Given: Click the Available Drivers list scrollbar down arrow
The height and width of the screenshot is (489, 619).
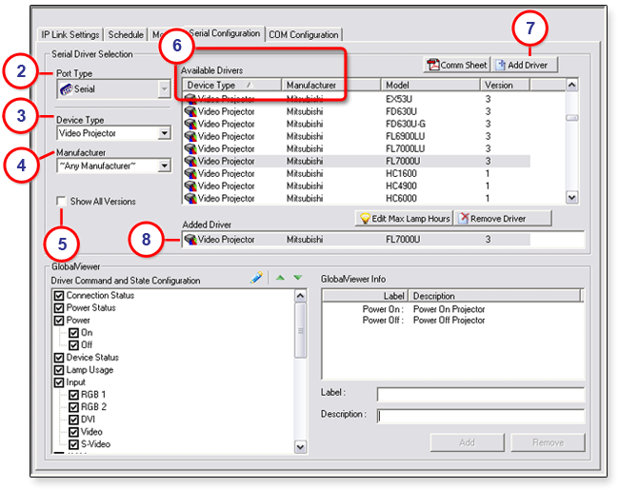Looking at the screenshot, I should coord(571,197).
